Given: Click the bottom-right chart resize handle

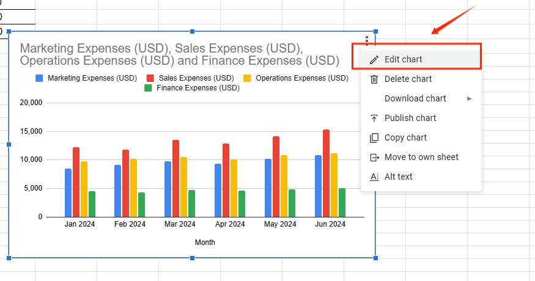Looking at the screenshot, I should (375, 258).
